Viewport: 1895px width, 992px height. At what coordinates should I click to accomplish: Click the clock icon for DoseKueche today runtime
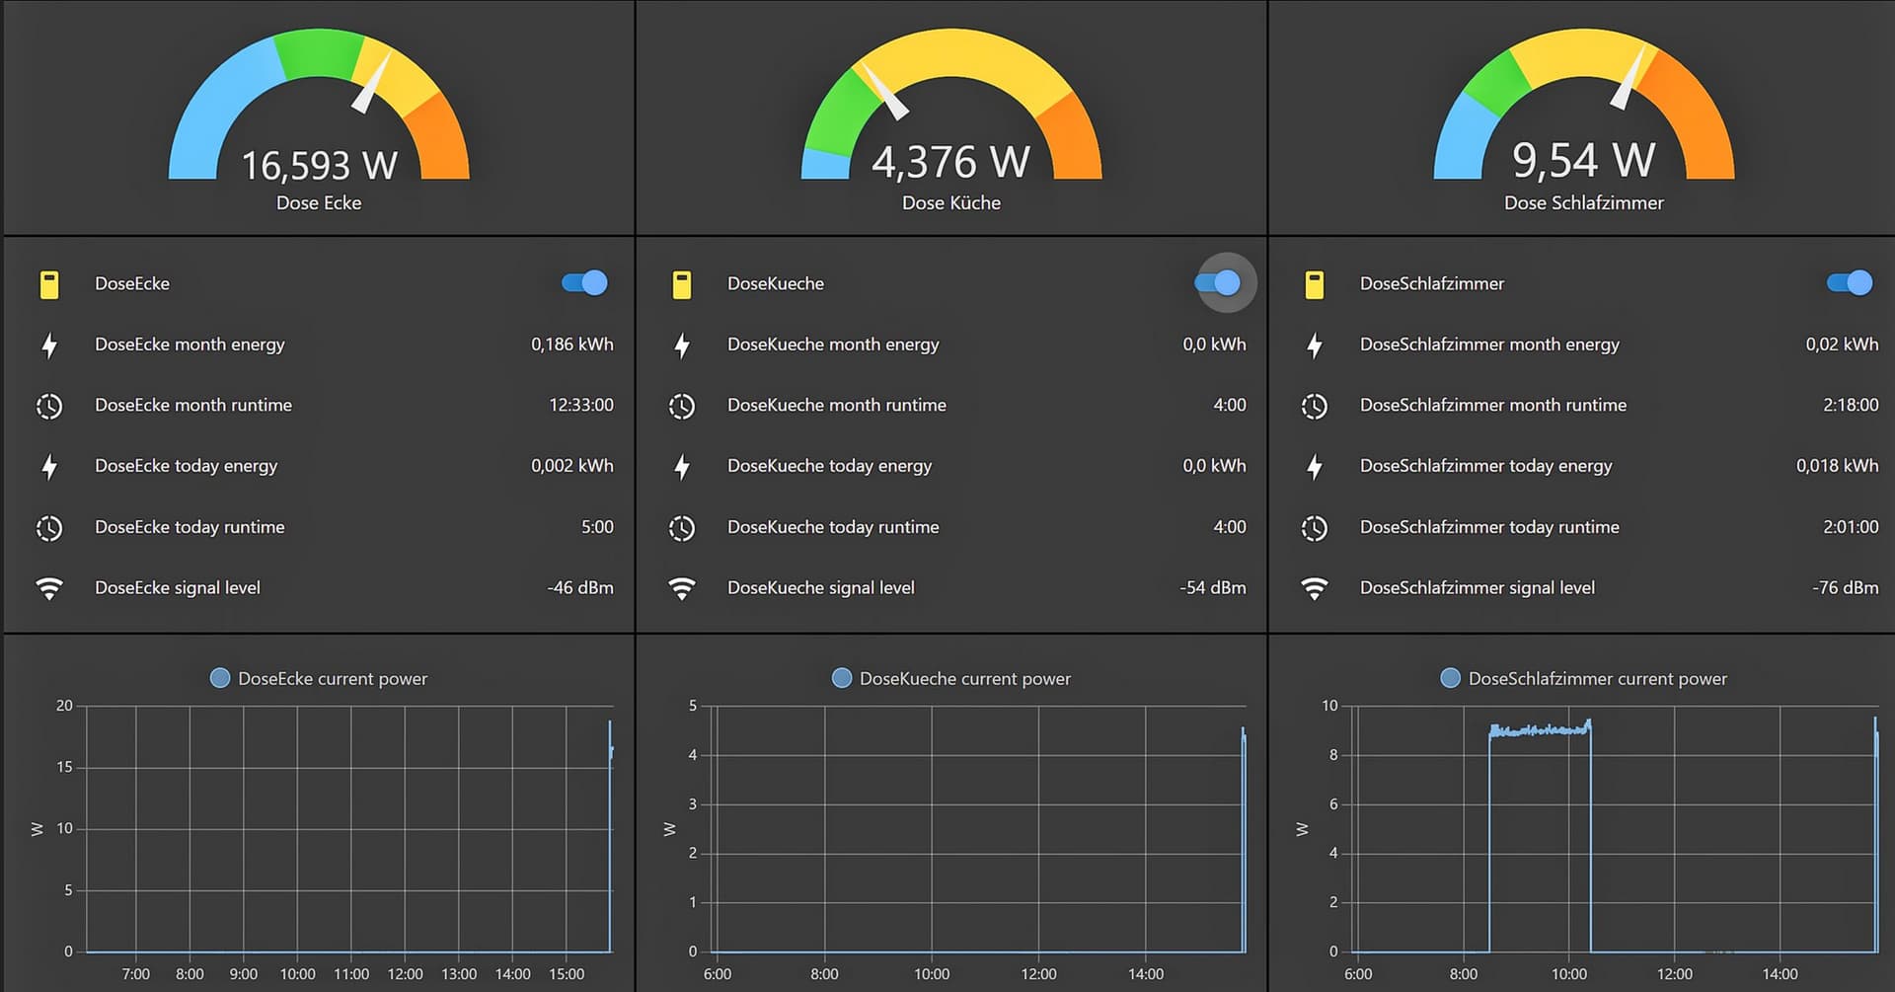pyautogui.click(x=682, y=527)
